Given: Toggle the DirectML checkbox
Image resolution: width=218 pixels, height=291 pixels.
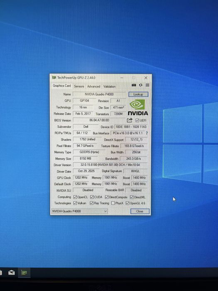Looking at the screenshot, I should coord(132,197).
